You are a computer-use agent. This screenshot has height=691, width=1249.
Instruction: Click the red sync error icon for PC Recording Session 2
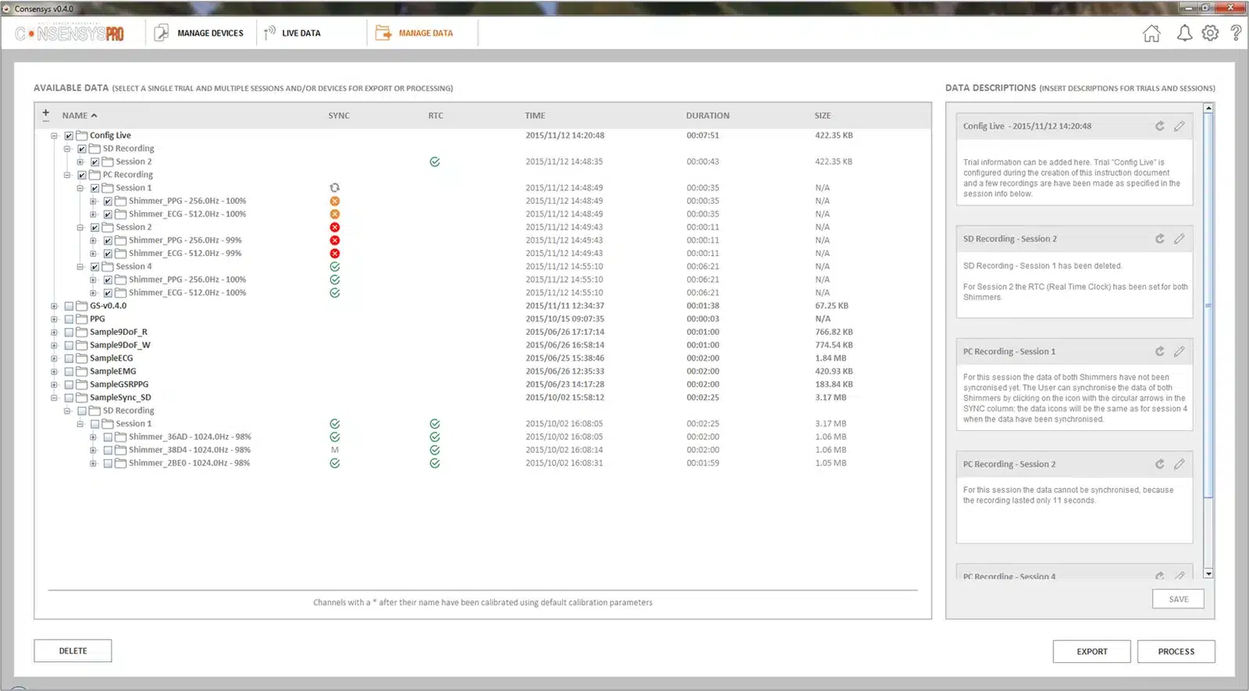click(x=335, y=227)
